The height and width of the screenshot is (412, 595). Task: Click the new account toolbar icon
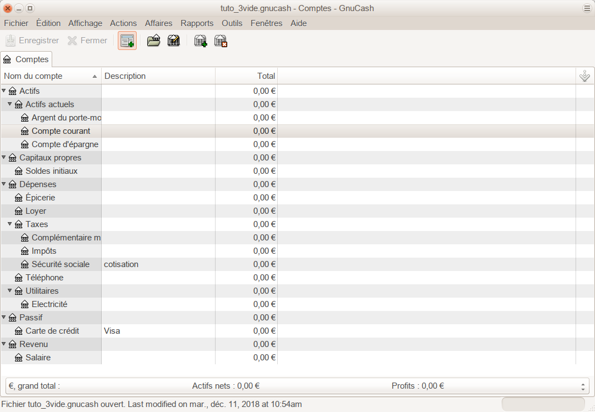point(201,41)
